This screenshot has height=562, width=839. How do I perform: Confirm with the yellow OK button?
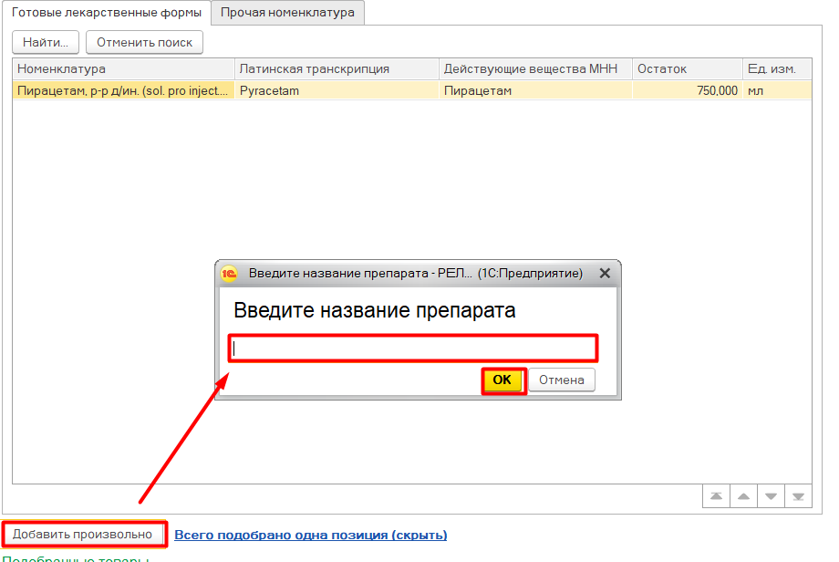click(x=502, y=380)
